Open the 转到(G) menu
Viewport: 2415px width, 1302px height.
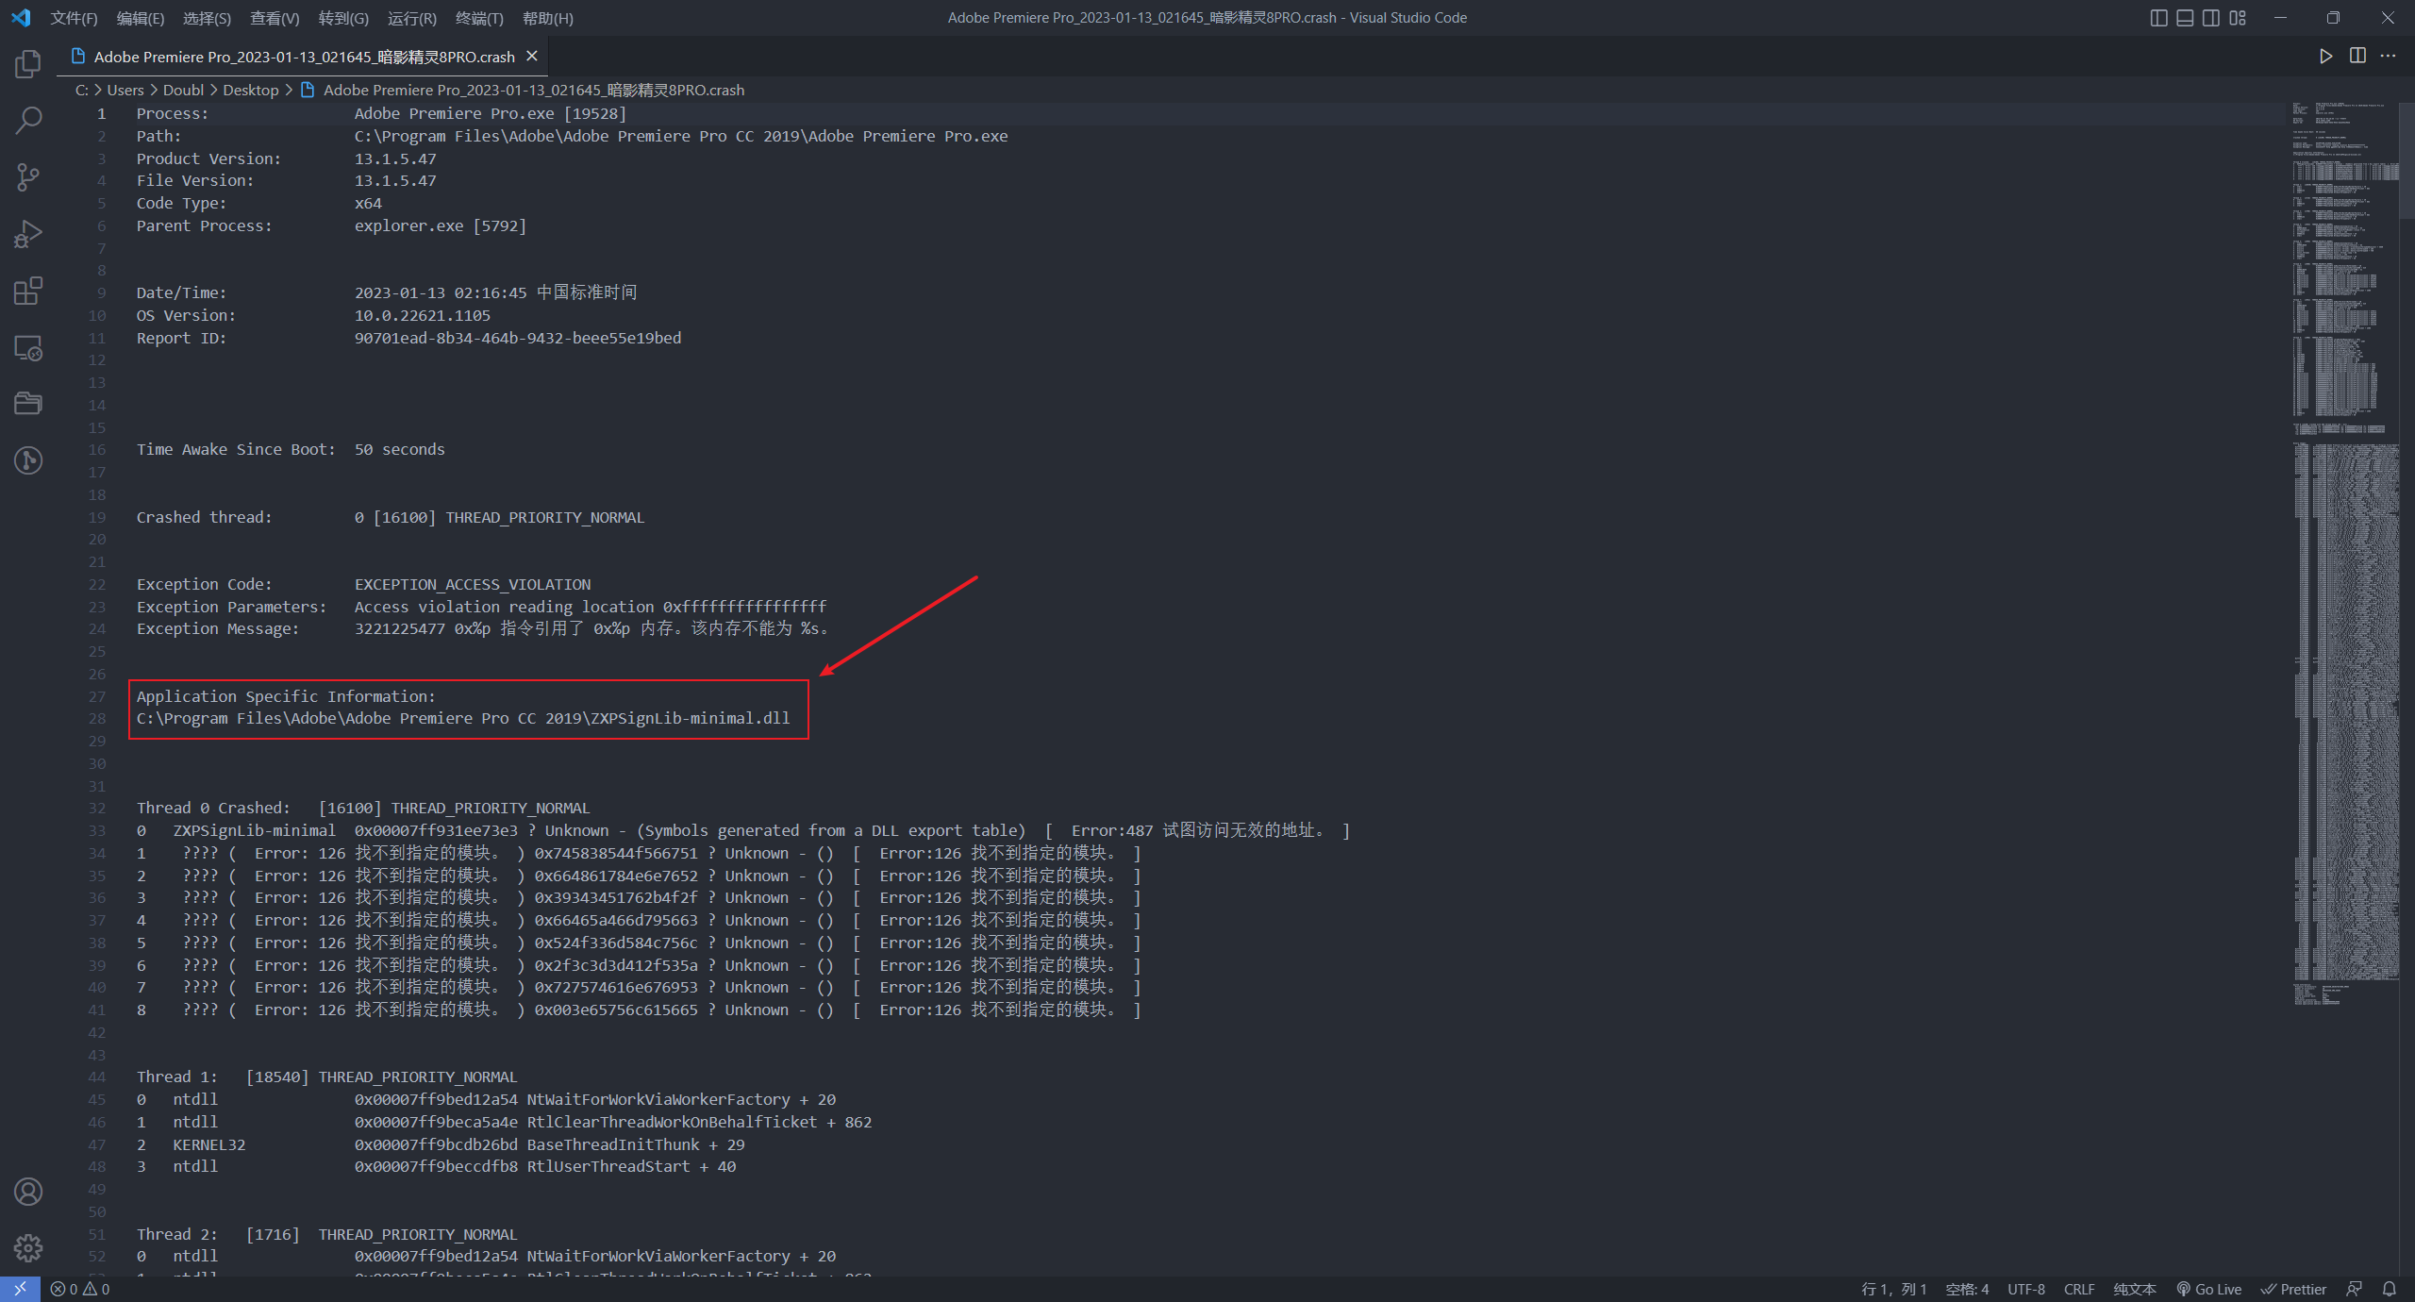click(x=343, y=18)
